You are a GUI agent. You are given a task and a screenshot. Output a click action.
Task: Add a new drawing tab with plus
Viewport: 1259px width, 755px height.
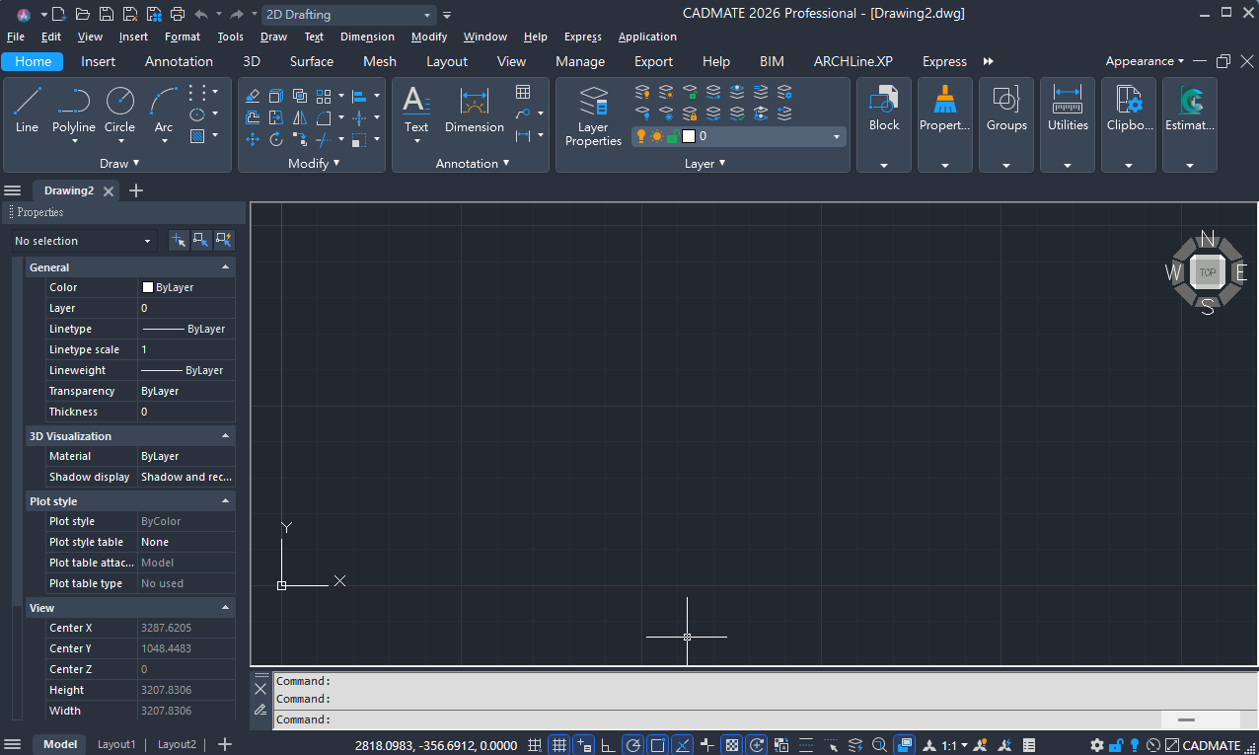pos(136,190)
